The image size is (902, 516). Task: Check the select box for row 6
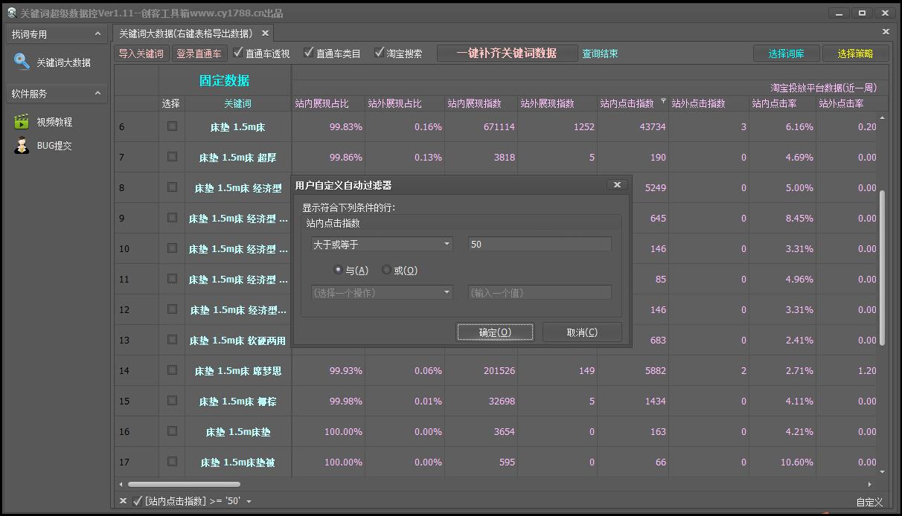pyautogui.click(x=172, y=126)
